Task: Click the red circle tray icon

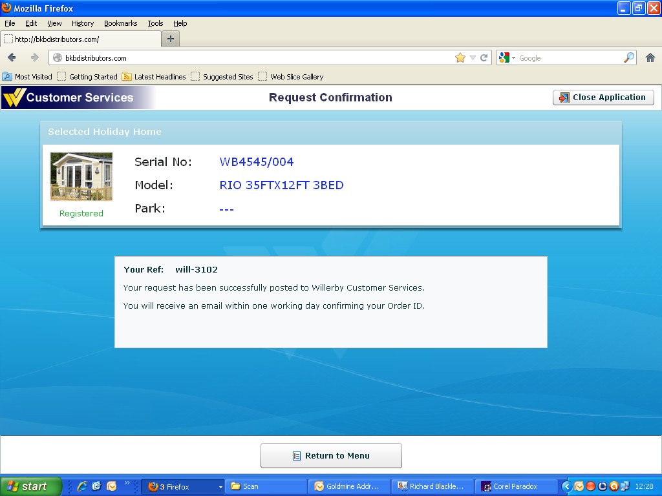Action: [x=591, y=486]
